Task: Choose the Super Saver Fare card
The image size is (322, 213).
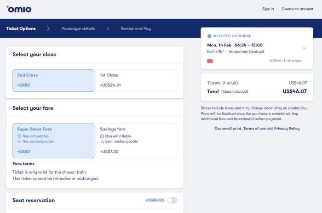Action: pos(53,140)
